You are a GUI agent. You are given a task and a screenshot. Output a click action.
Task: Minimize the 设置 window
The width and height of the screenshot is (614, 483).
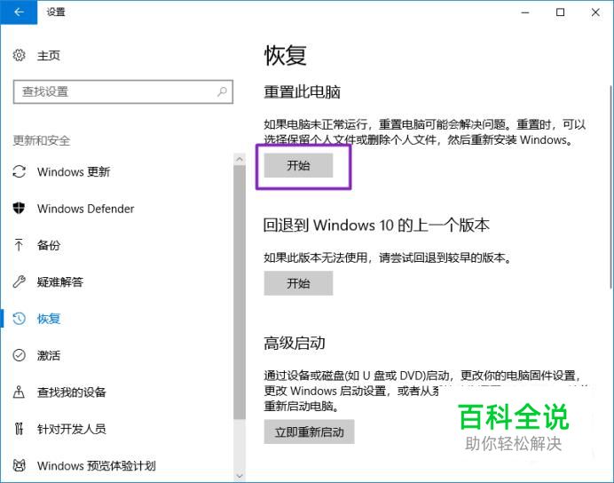click(x=525, y=12)
